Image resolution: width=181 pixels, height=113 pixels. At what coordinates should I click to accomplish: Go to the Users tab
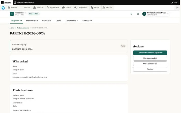(58, 21)
